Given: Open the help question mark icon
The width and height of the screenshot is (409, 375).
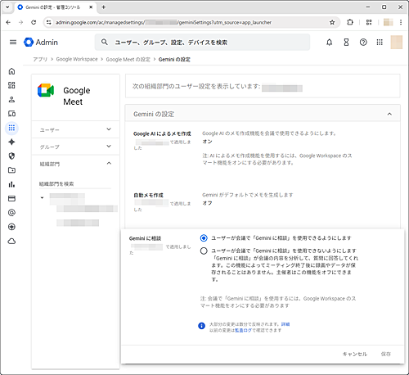Looking at the screenshot, I should tap(363, 43).
